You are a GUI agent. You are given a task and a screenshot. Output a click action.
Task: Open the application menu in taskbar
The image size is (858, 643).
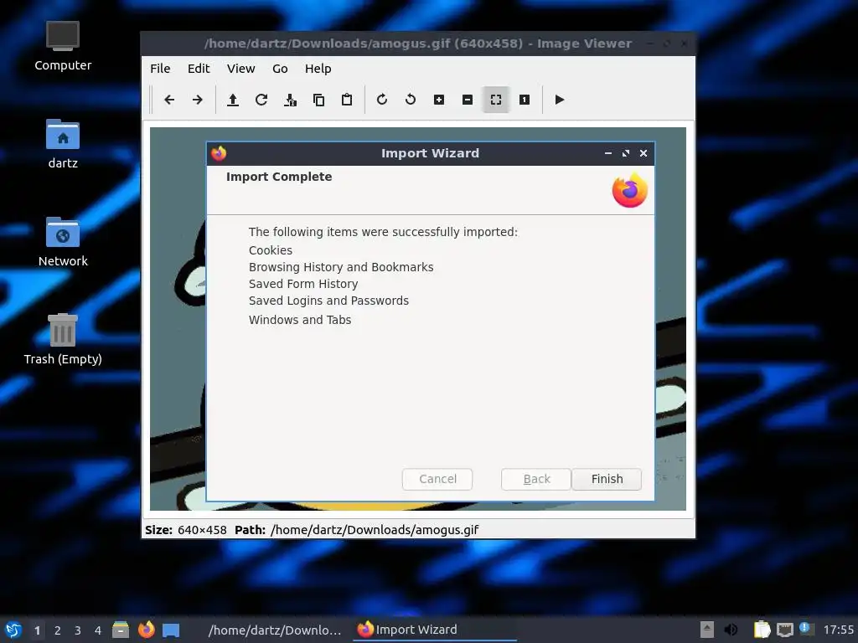click(13, 630)
